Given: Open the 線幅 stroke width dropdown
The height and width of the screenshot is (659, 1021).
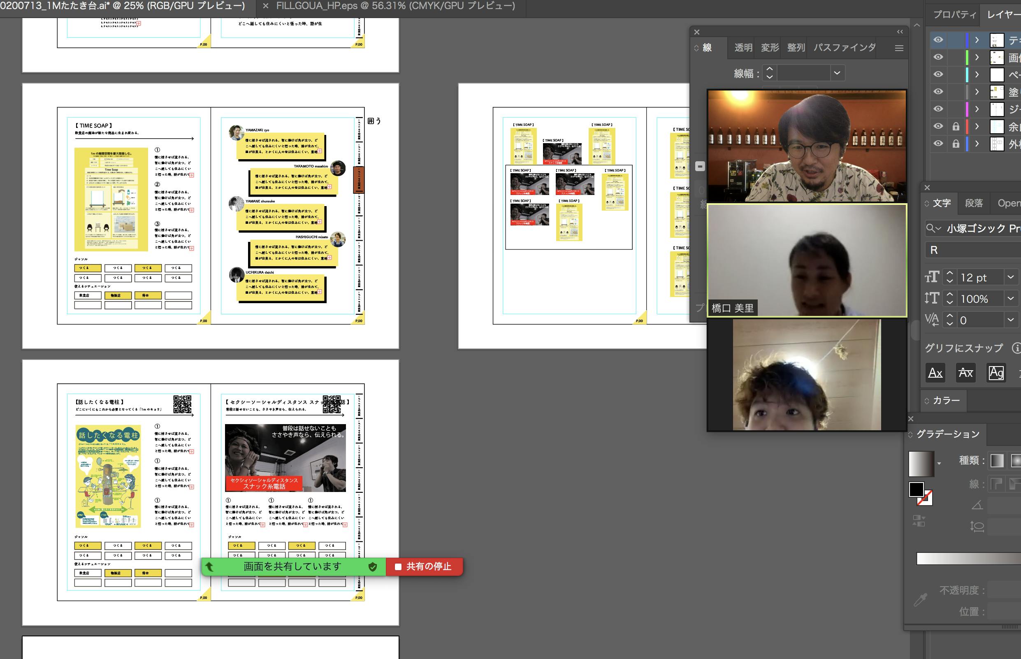Looking at the screenshot, I should 837,73.
